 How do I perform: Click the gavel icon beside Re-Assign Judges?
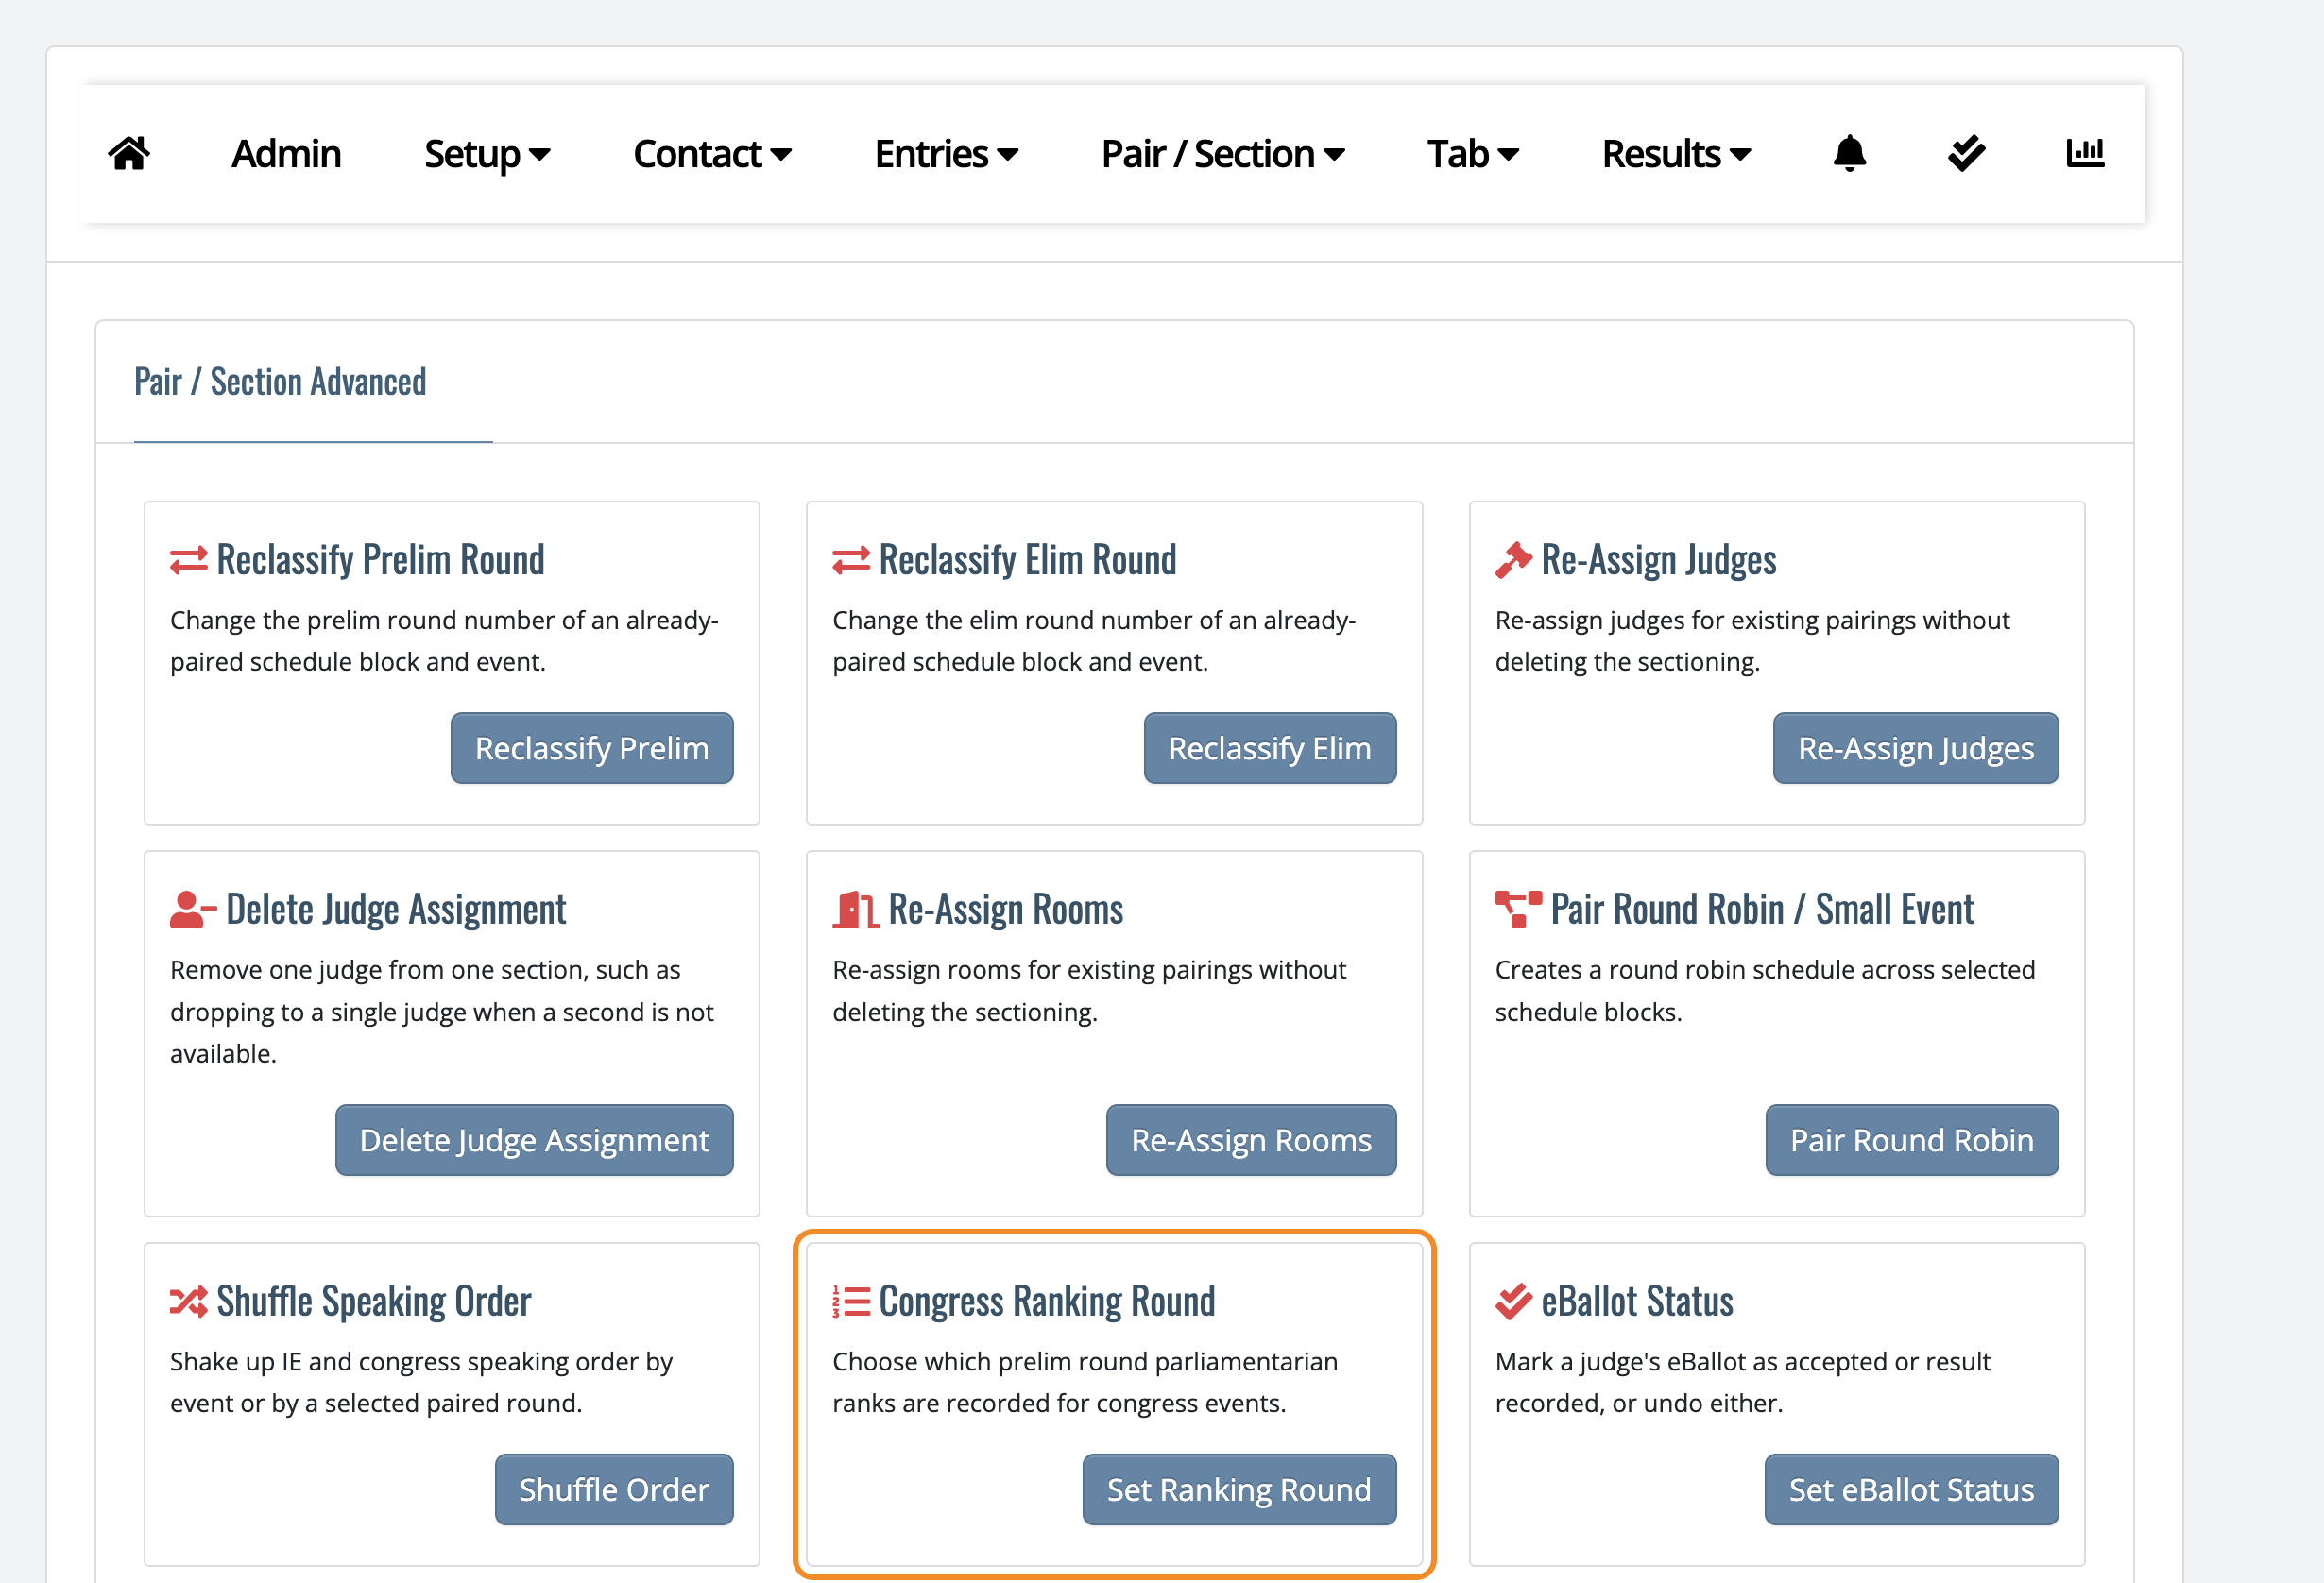(1513, 560)
